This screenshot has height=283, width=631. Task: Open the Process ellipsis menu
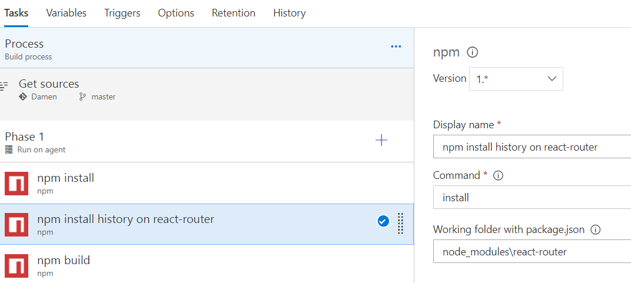click(396, 46)
